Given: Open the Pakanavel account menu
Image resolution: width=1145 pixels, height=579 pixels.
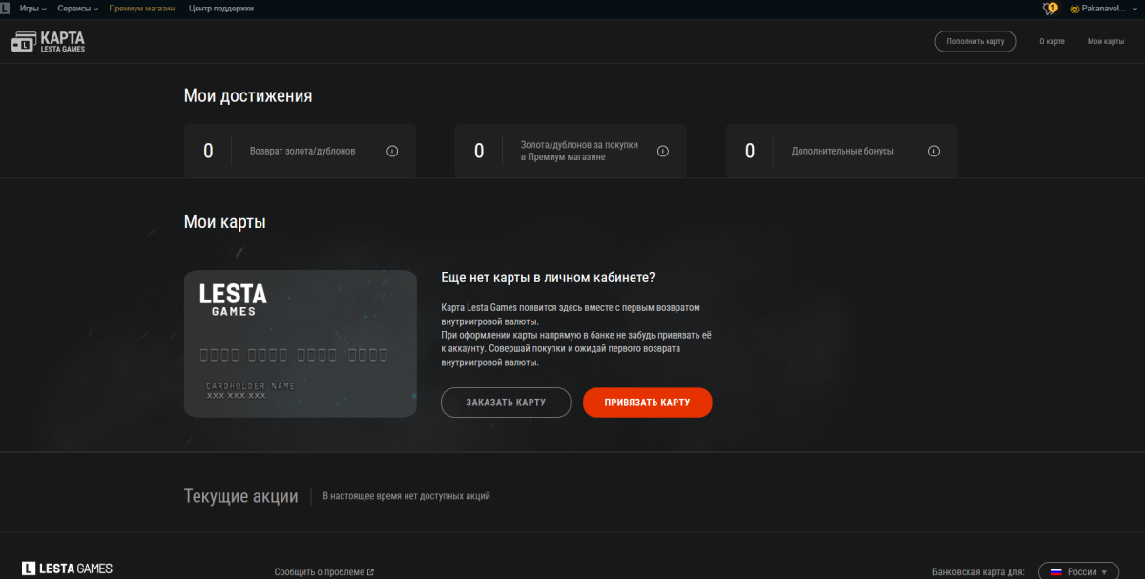Looking at the screenshot, I should pos(1104,8).
